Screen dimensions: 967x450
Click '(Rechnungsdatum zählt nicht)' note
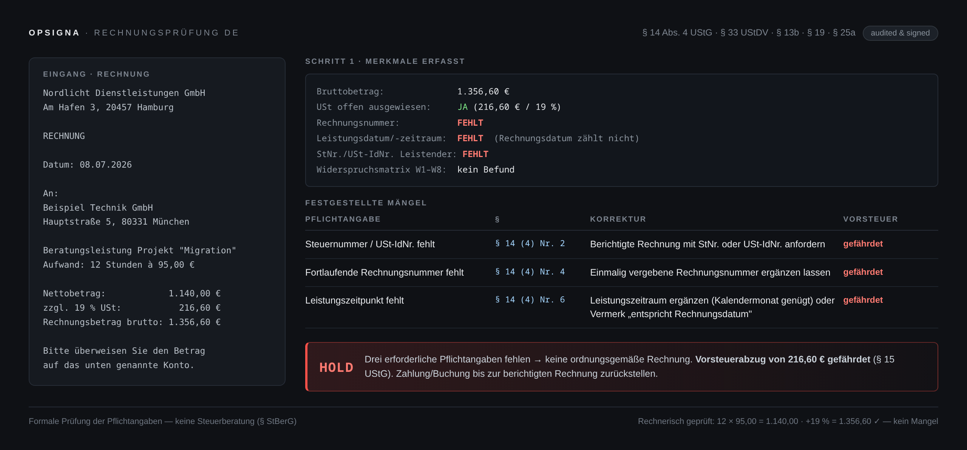567,138
